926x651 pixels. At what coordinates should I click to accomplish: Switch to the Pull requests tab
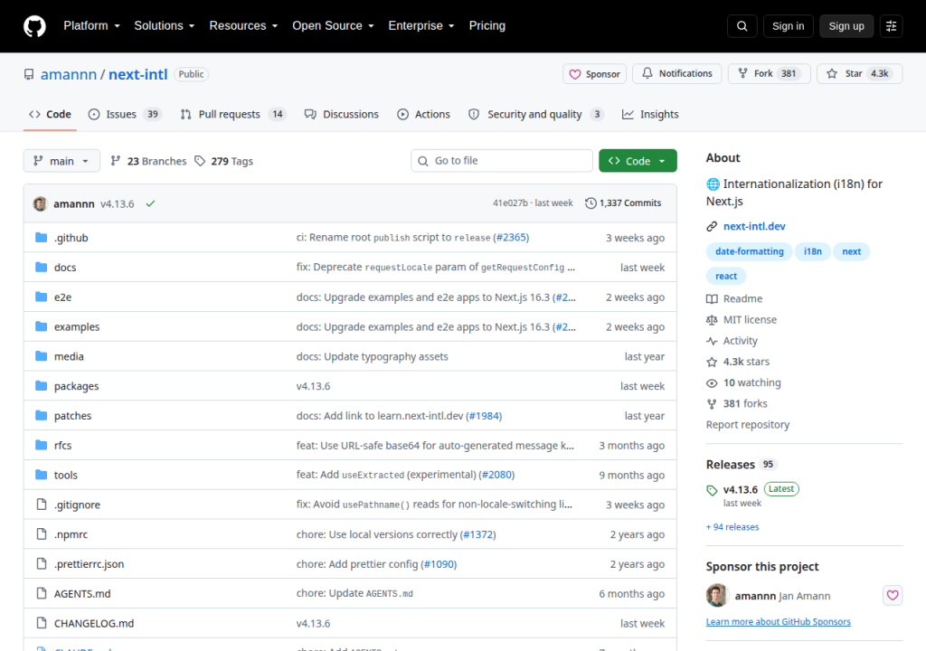[233, 114]
